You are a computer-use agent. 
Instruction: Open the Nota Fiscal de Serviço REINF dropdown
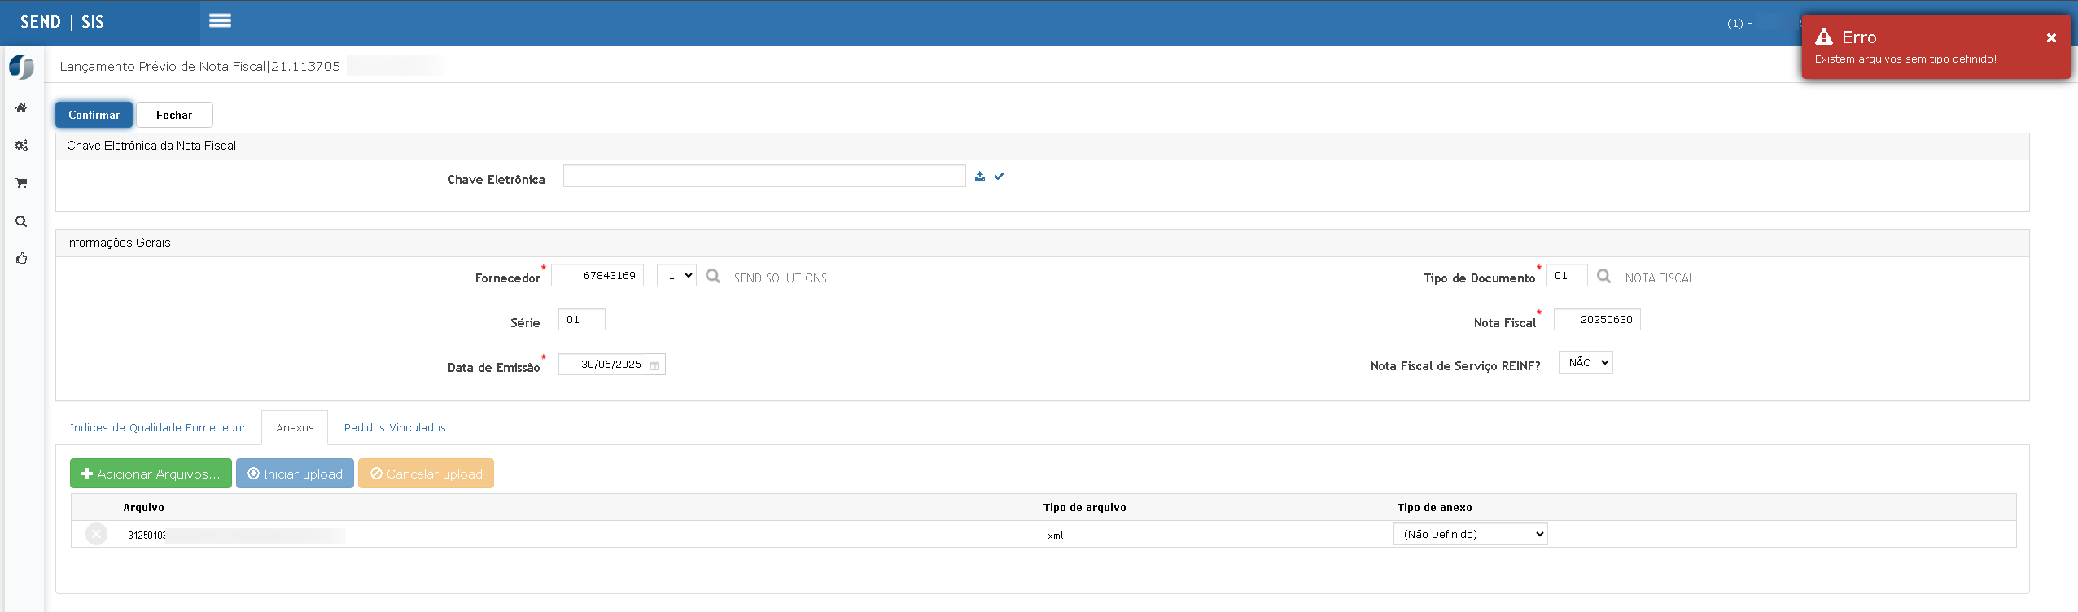click(1586, 362)
